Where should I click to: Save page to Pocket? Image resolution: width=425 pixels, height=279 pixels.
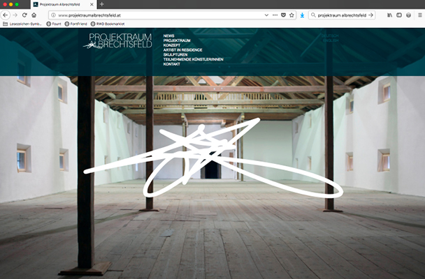pos(284,15)
